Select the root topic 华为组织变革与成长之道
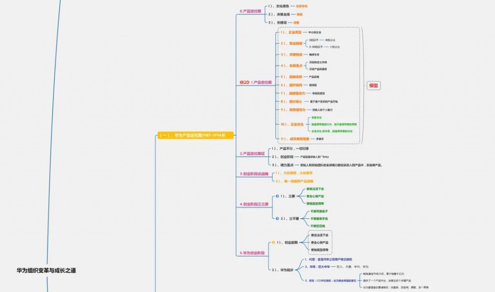Screen dimensions: 495x292 tap(46, 270)
